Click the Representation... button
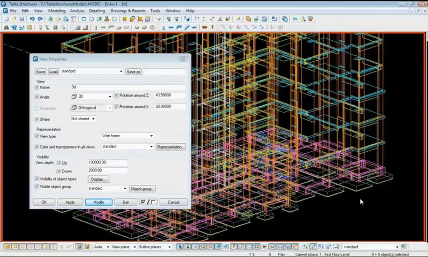The image size is (428, 257). point(170,147)
